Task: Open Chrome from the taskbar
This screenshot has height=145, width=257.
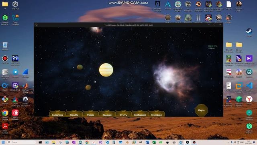Action: click(x=87, y=142)
